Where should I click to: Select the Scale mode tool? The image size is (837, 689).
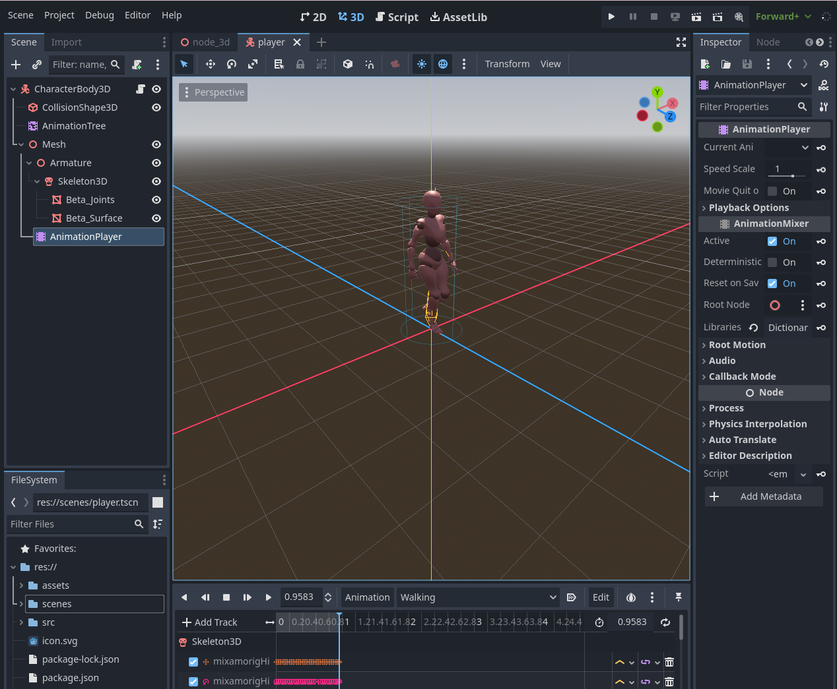(x=253, y=64)
